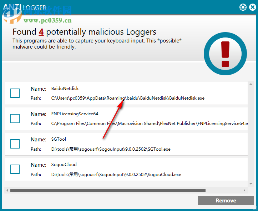Select the SGTool checkbox
Image resolution: width=258 pixels, height=211 pixels.
(x=15, y=144)
